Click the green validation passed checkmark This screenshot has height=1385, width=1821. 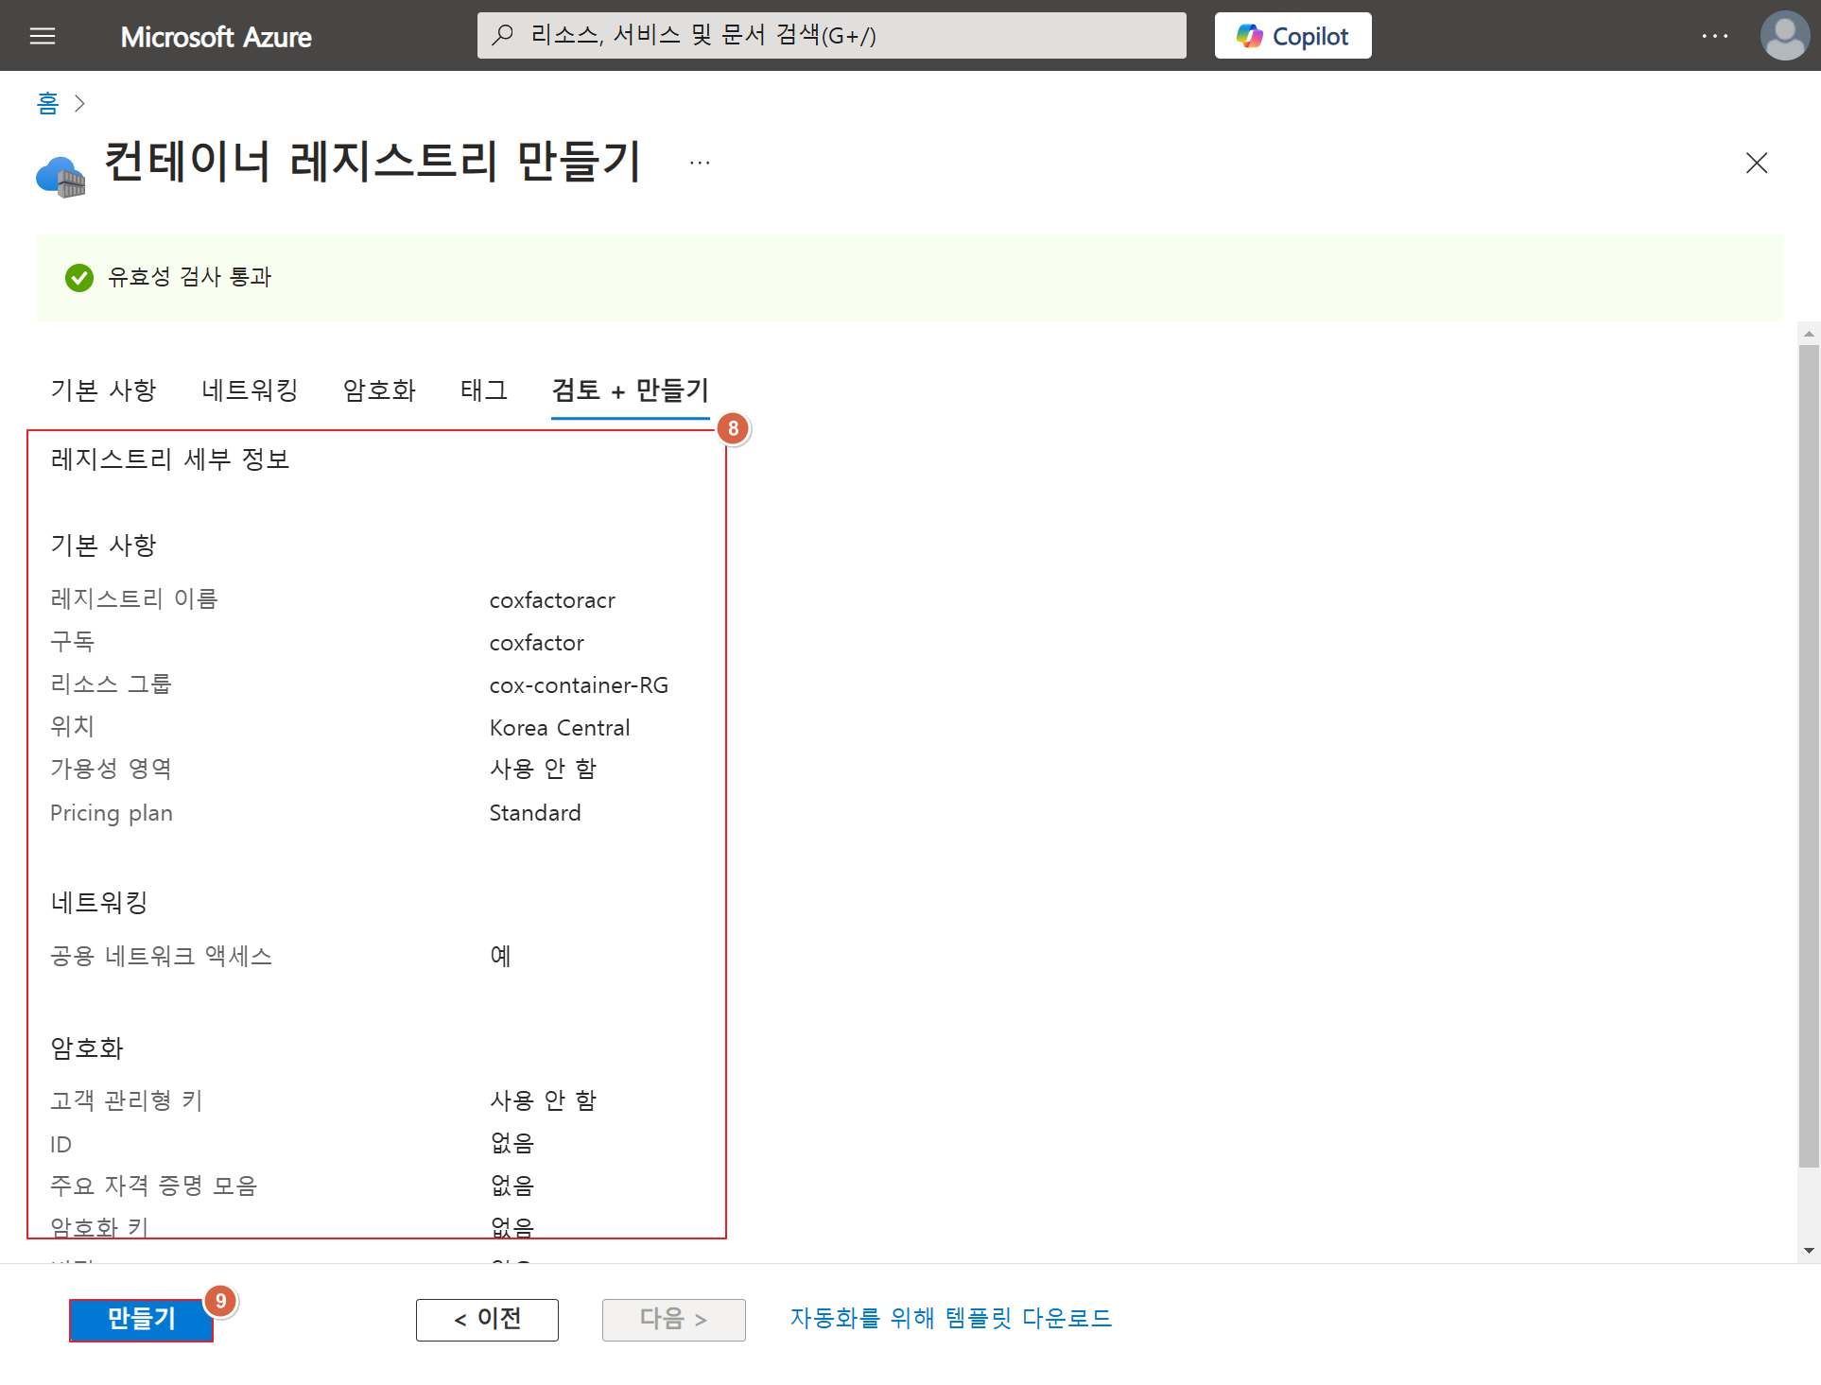point(79,278)
